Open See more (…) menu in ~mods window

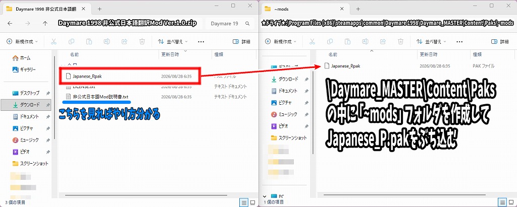(x=459, y=42)
